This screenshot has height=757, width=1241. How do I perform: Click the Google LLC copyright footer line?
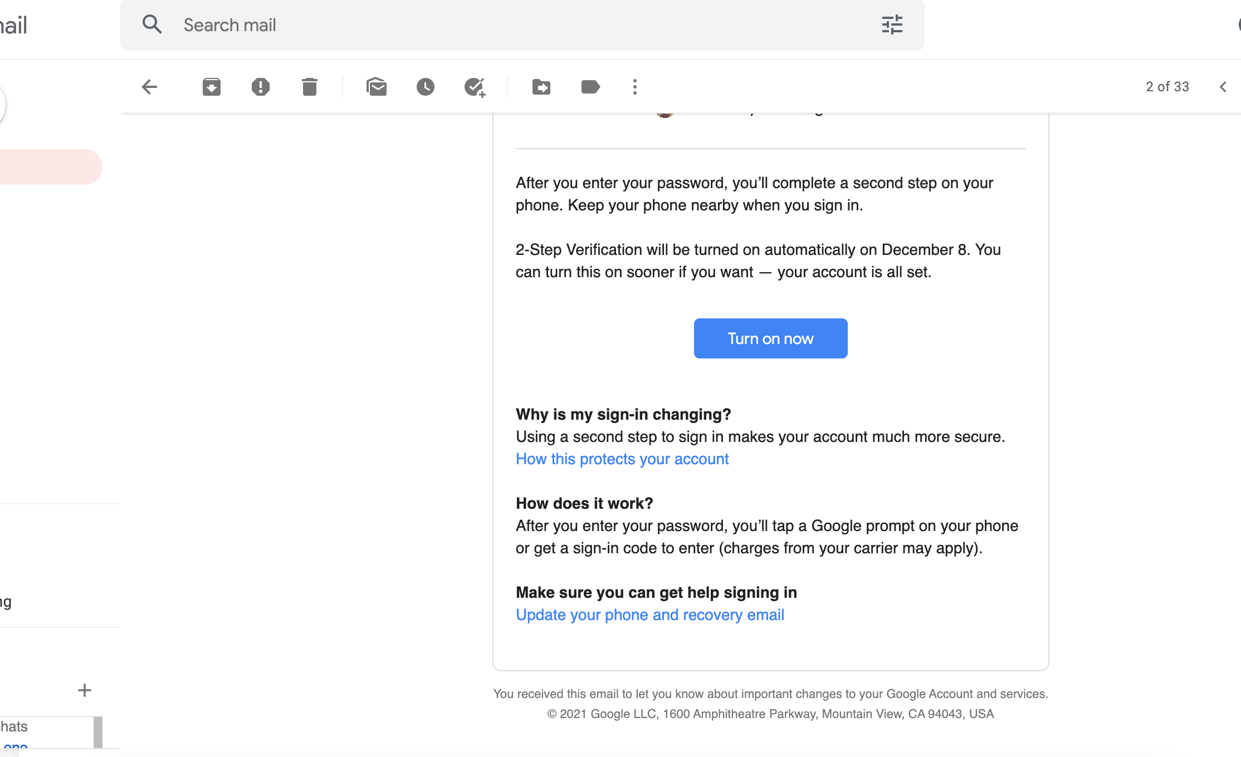click(x=770, y=714)
